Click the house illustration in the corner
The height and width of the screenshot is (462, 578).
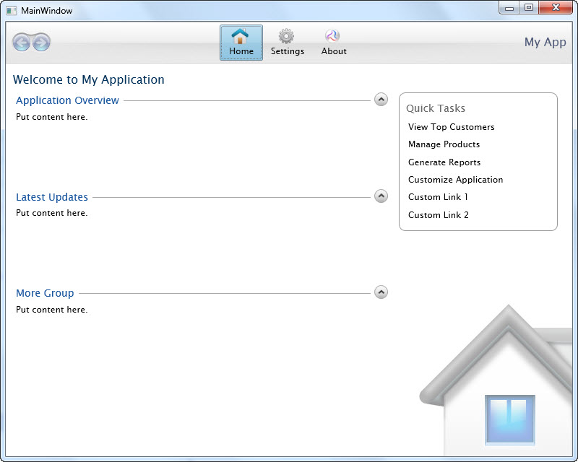click(506, 390)
